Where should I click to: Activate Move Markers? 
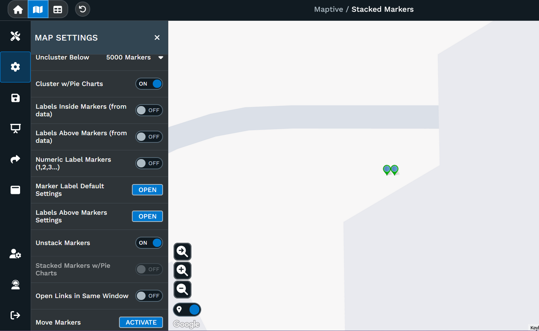141,322
